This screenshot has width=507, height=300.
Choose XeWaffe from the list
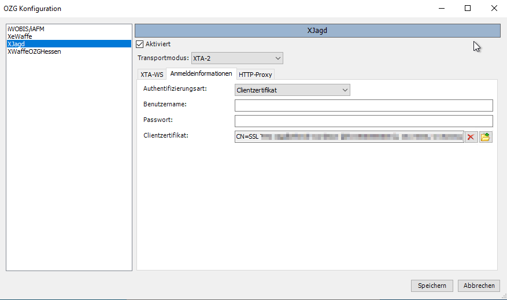pyautogui.click(x=19, y=36)
